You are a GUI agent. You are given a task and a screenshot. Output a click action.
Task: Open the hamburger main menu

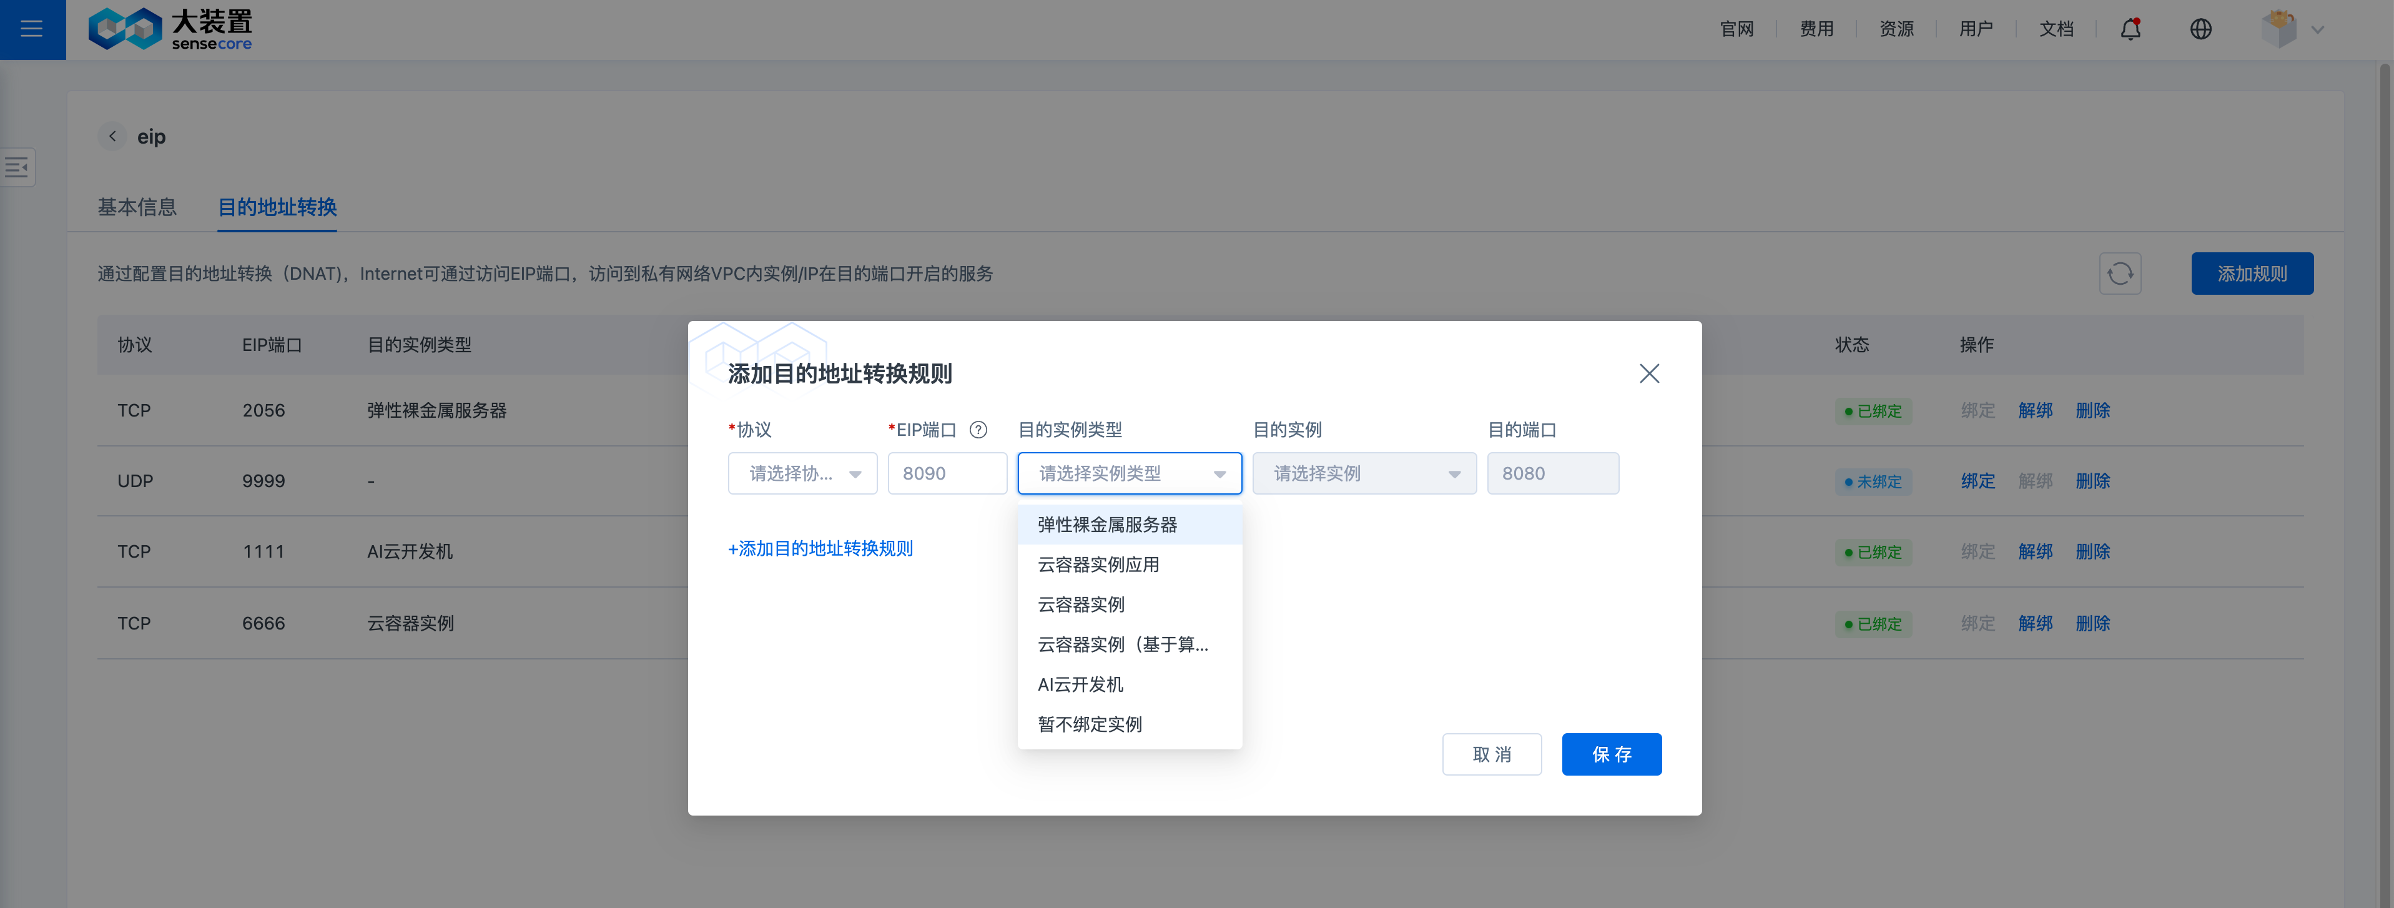(32, 29)
